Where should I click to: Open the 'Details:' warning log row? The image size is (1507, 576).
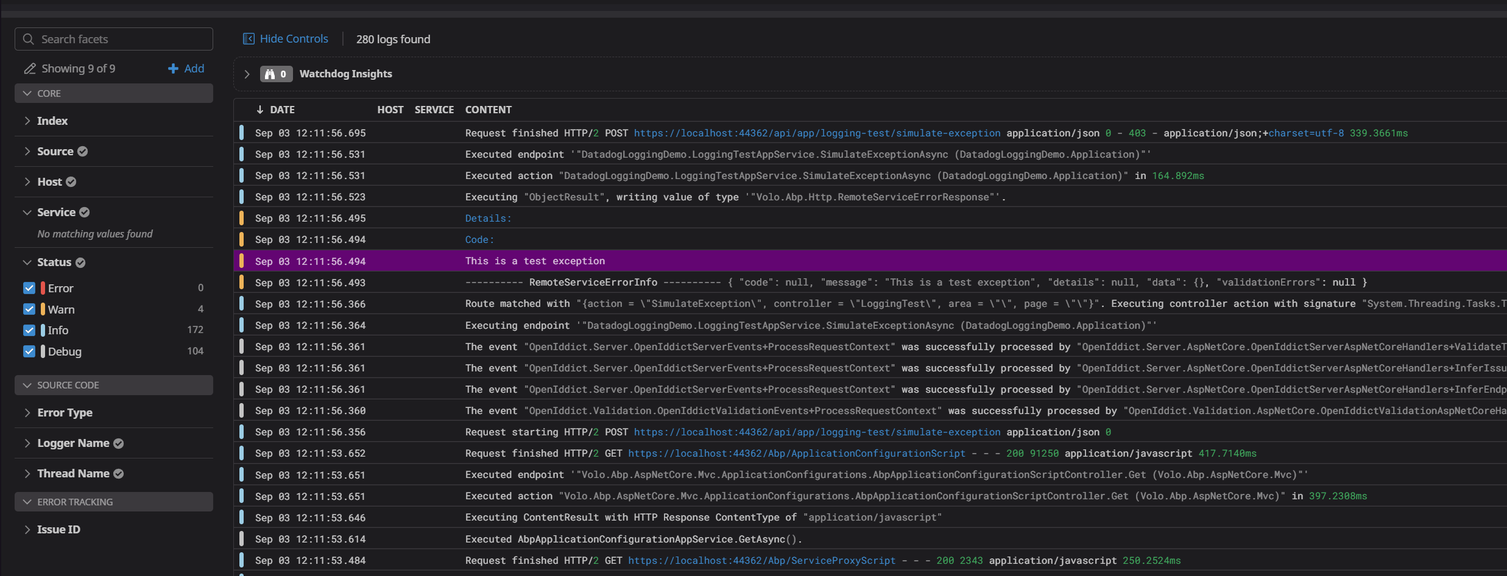click(x=871, y=218)
